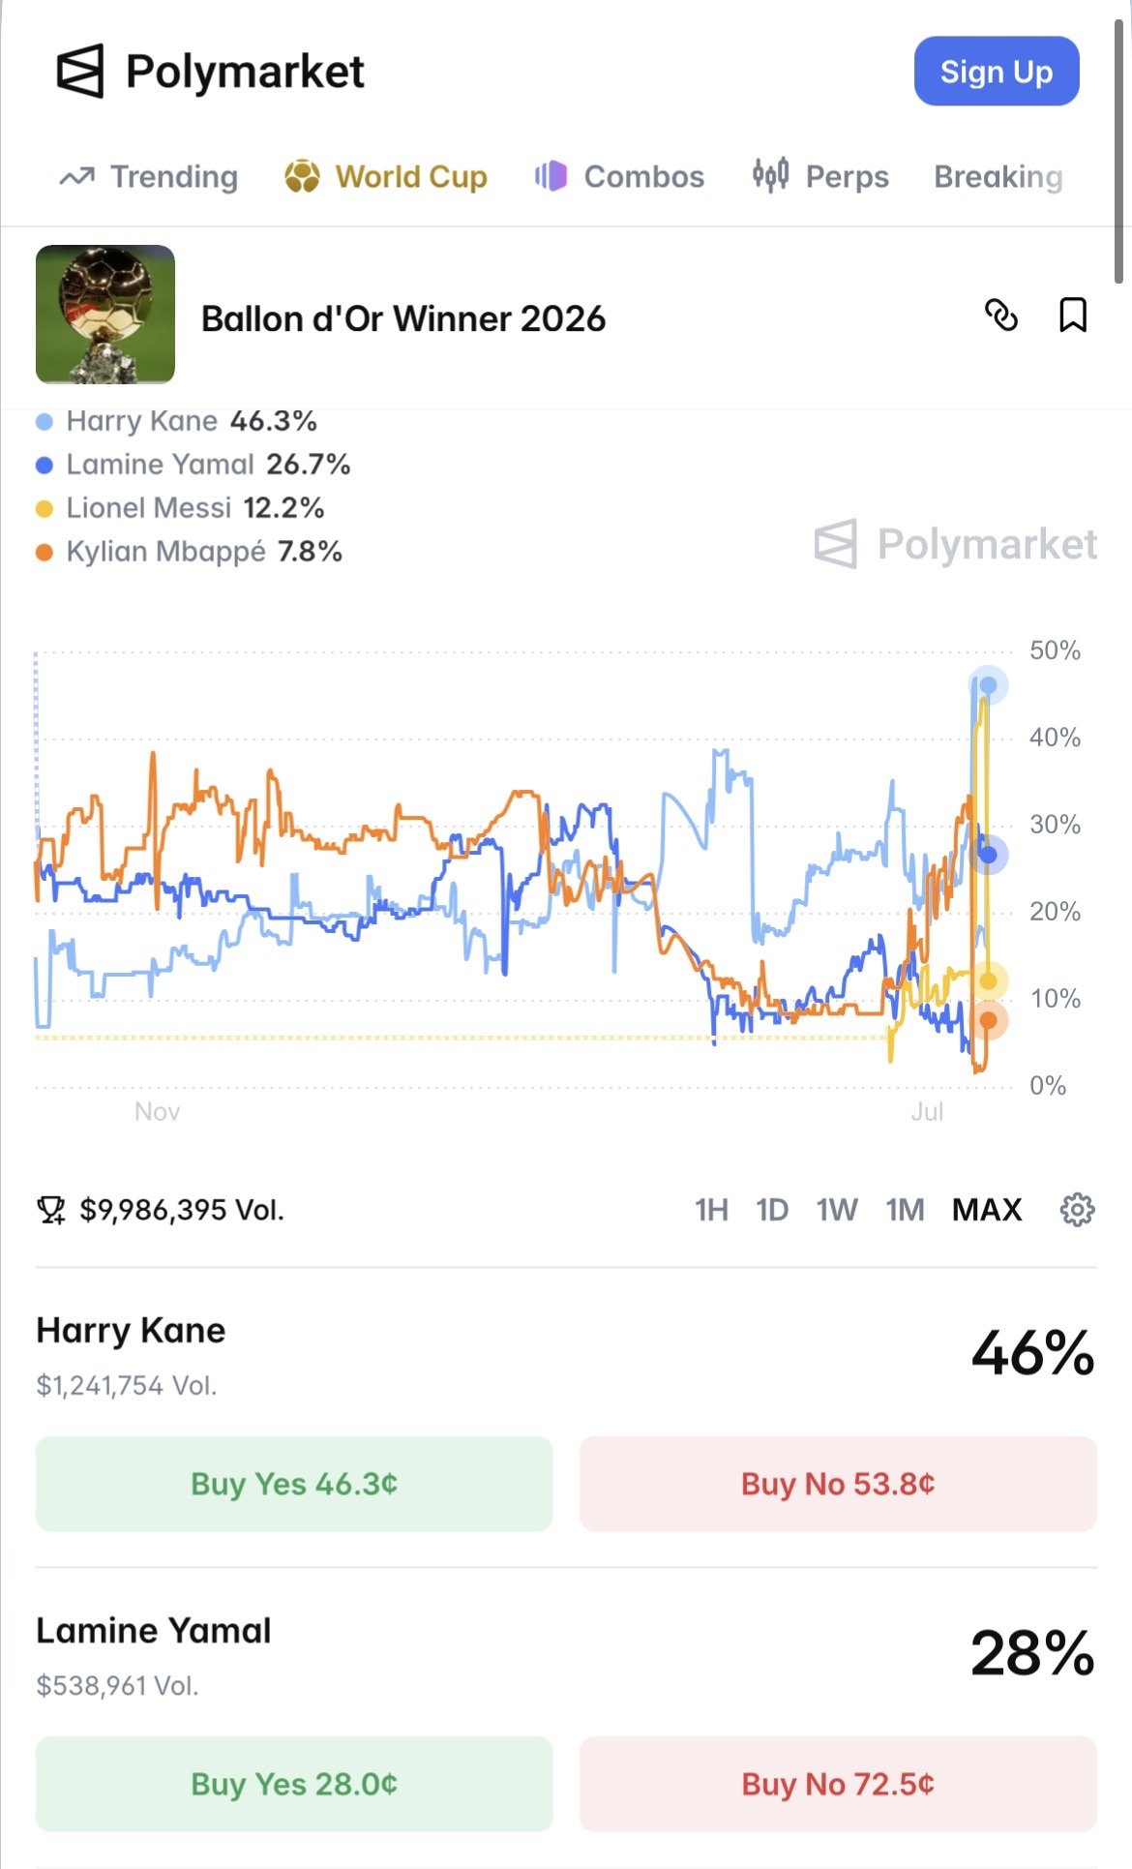Click the orange Mbappé chart endpoint marker
Image resolution: width=1132 pixels, height=1869 pixels.
pos(988,1020)
